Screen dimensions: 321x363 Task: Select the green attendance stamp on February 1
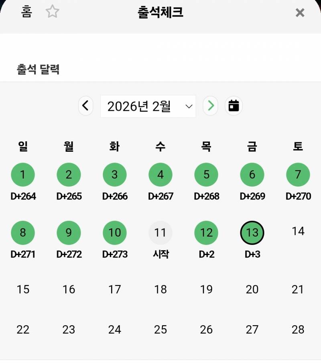[23, 174]
